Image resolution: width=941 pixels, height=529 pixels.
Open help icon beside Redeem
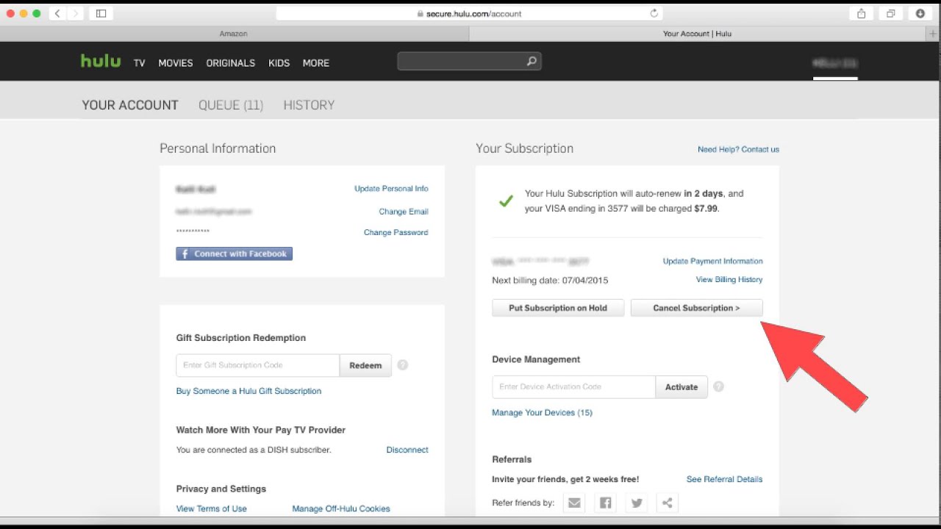402,365
